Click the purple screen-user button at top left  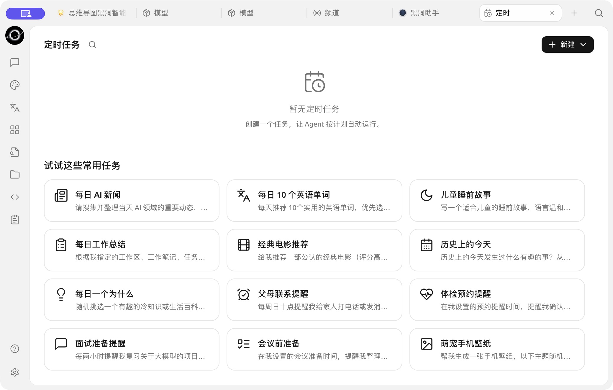pyautogui.click(x=25, y=13)
